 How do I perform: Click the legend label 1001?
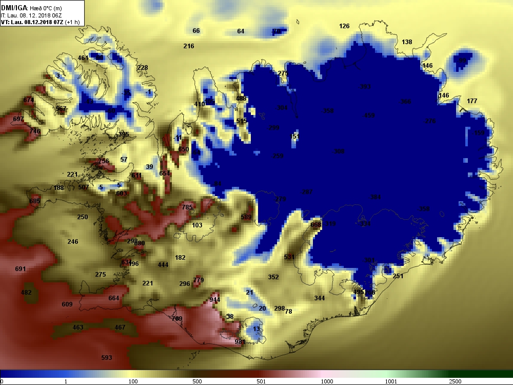[x=391, y=381]
